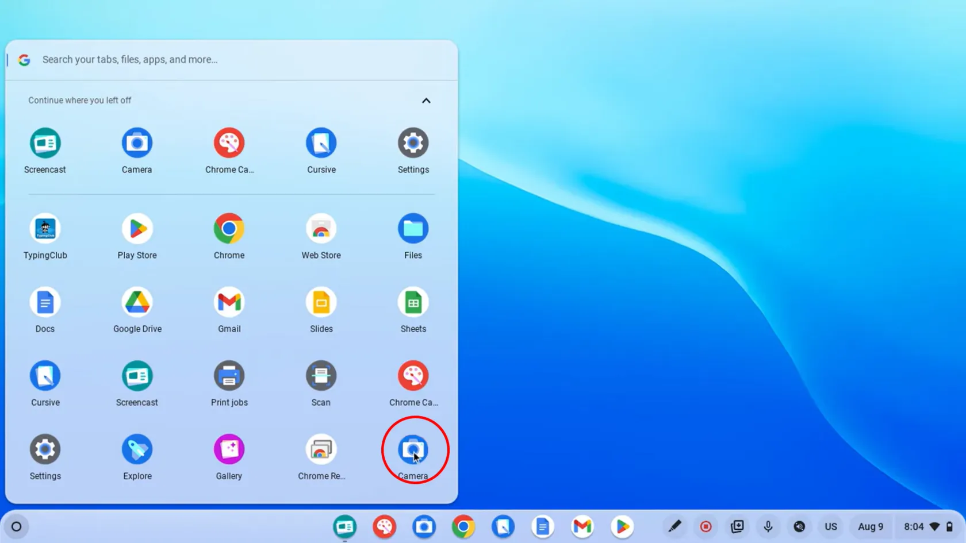Open the TypingClub app
Image resolution: width=966 pixels, height=543 pixels.
[45, 229]
